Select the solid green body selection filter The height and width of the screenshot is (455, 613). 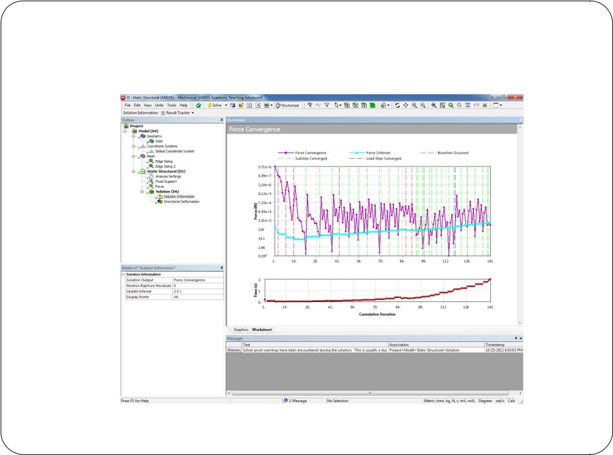[x=373, y=105]
